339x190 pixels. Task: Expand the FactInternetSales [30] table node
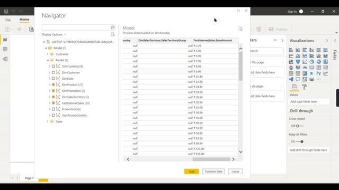pos(49,103)
